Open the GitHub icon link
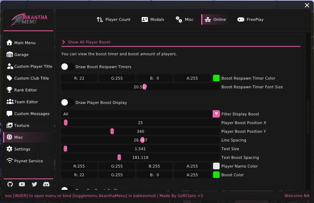The image size is (314, 203). [10, 184]
